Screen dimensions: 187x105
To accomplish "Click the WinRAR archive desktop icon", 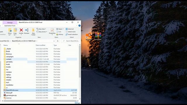I will coord(98,36).
